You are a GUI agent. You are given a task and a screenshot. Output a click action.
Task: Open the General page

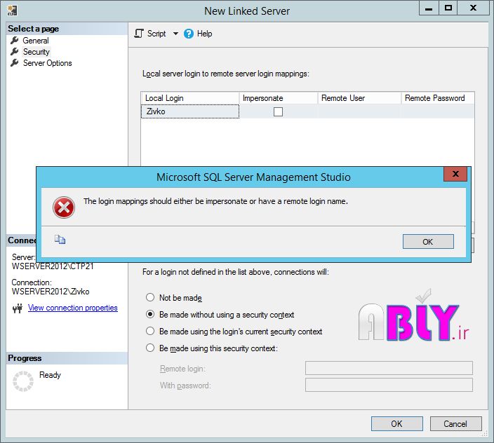[36, 41]
